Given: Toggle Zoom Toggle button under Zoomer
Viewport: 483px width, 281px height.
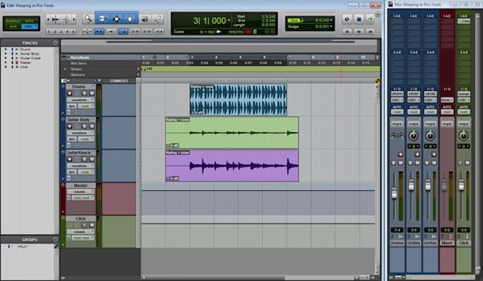Looking at the screenshot, I should click(87, 31).
